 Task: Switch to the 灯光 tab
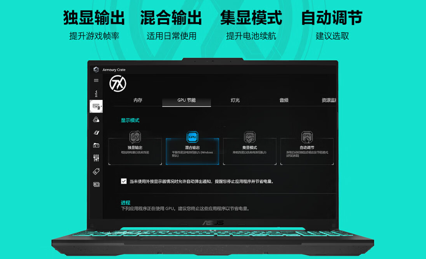(235, 100)
